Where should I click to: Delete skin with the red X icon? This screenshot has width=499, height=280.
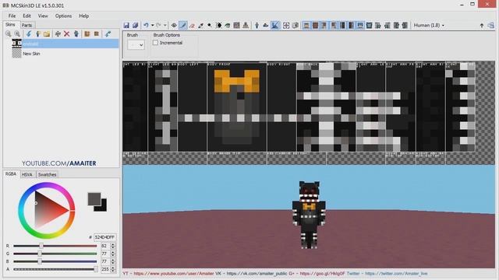coord(66,33)
